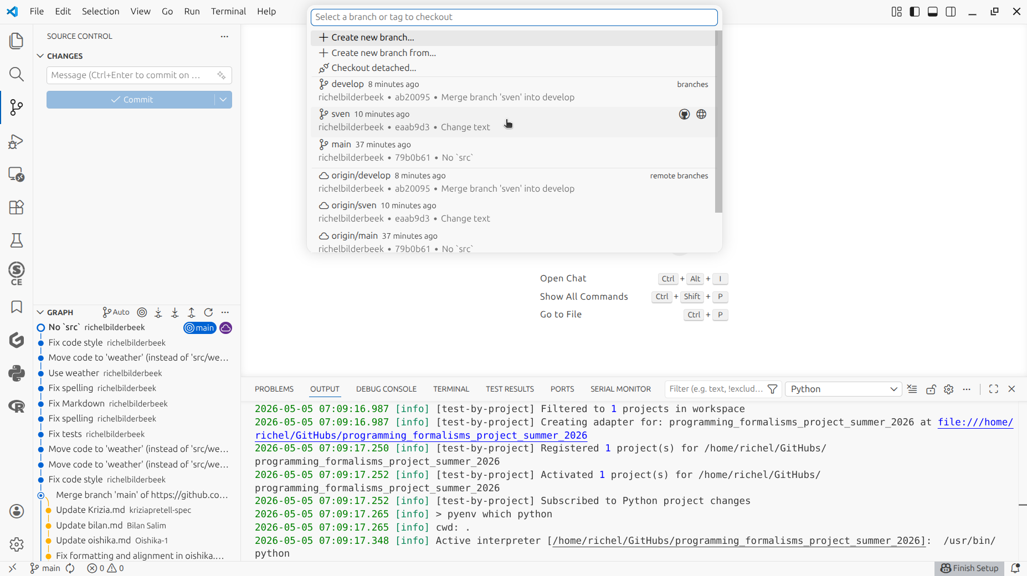The image size is (1027, 576).
Task: Open the Remote Explorer icon
Action: tap(17, 174)
